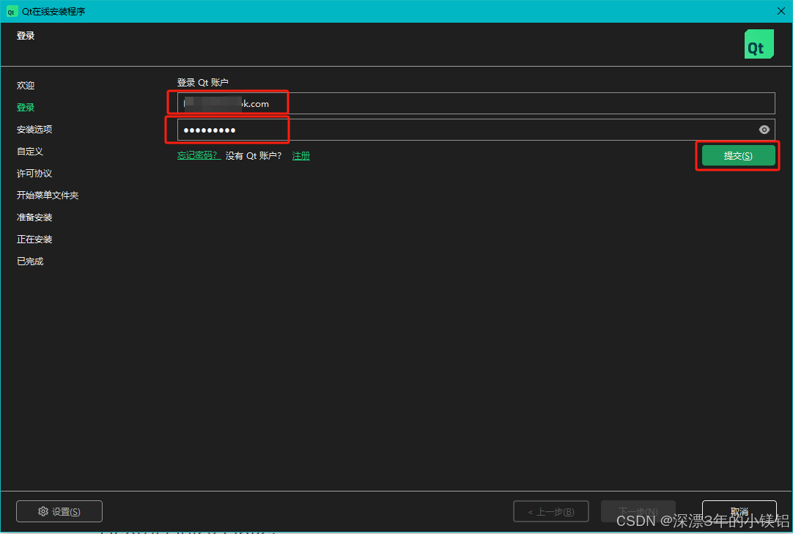Screen dimensions: 793x534
Task: Click the 提交(S) submit button
Action: [738, 156]
